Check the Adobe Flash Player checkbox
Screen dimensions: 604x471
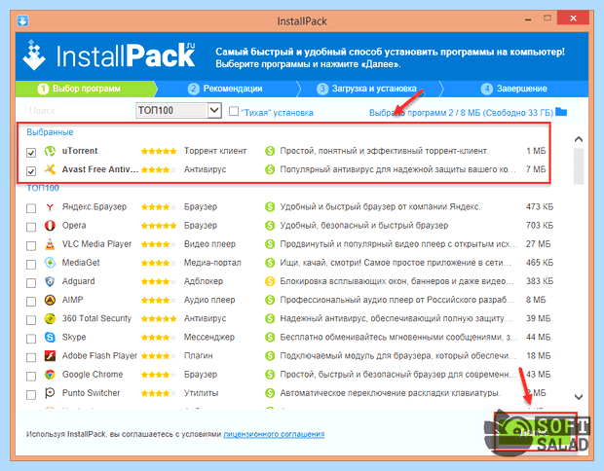[x=31, y=357]
